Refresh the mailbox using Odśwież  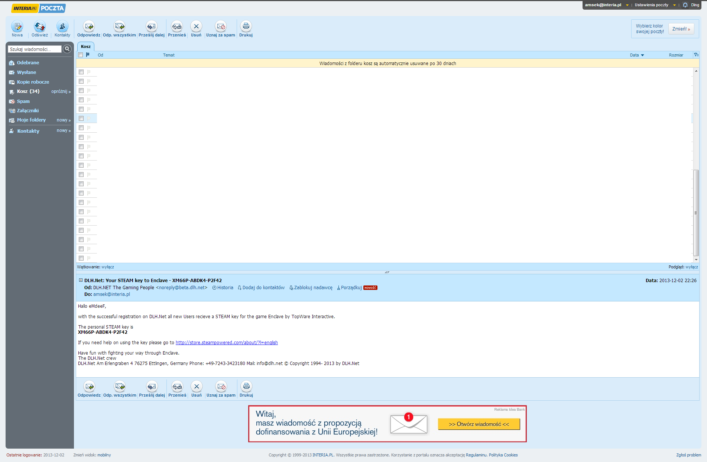coord(40,29)
